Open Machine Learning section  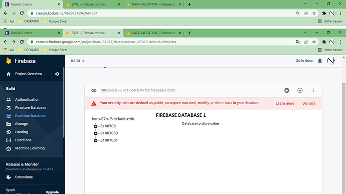point(30,148)
